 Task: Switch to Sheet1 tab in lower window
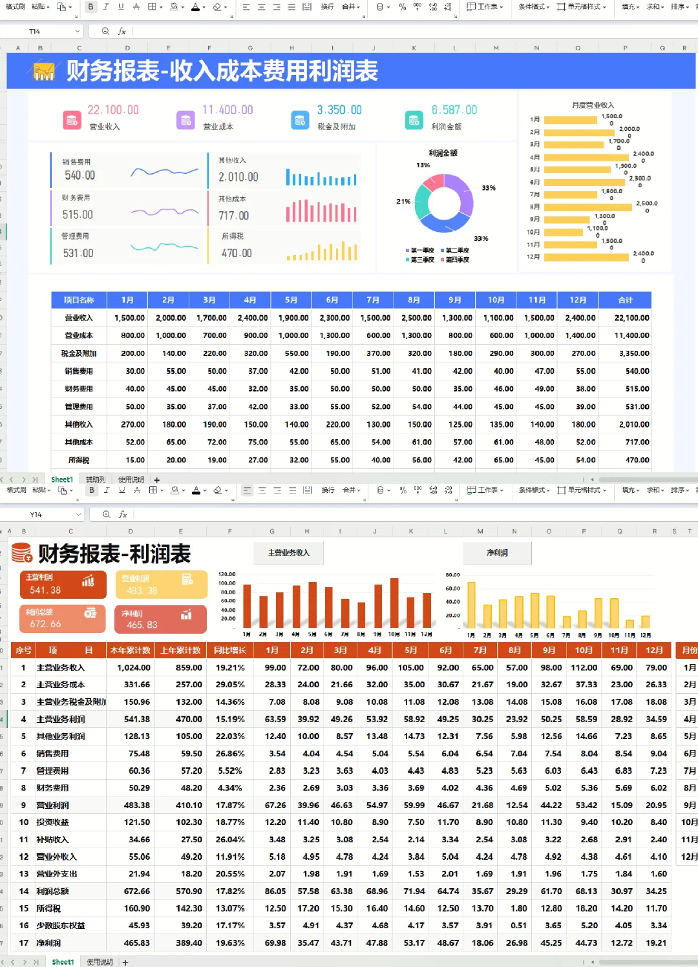click(x=63, y=962)
